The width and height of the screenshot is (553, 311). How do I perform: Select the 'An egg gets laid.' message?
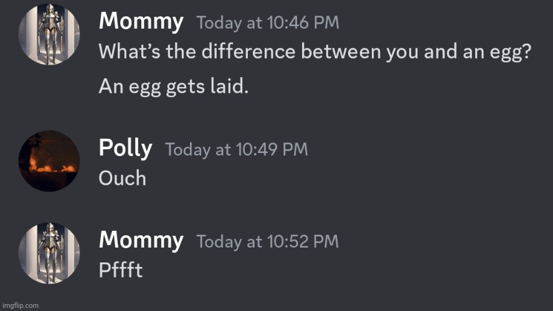tap(174, 86)
